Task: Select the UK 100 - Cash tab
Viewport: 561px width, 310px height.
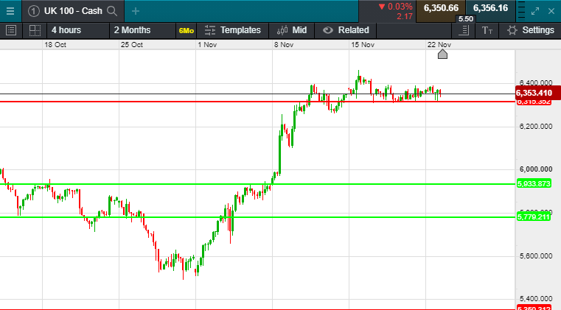Action: pos(73,11)
